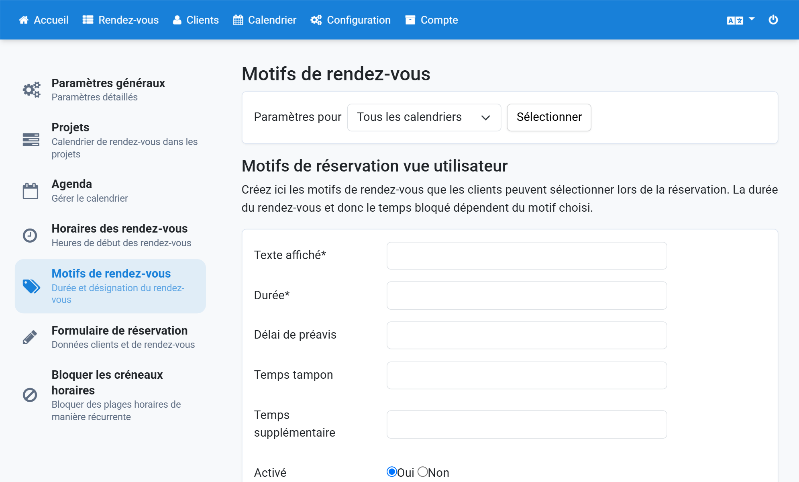This screenshot has height=482, width=799.
Task: Open Paramètres généraux settings link
Action: click(110, 90)
